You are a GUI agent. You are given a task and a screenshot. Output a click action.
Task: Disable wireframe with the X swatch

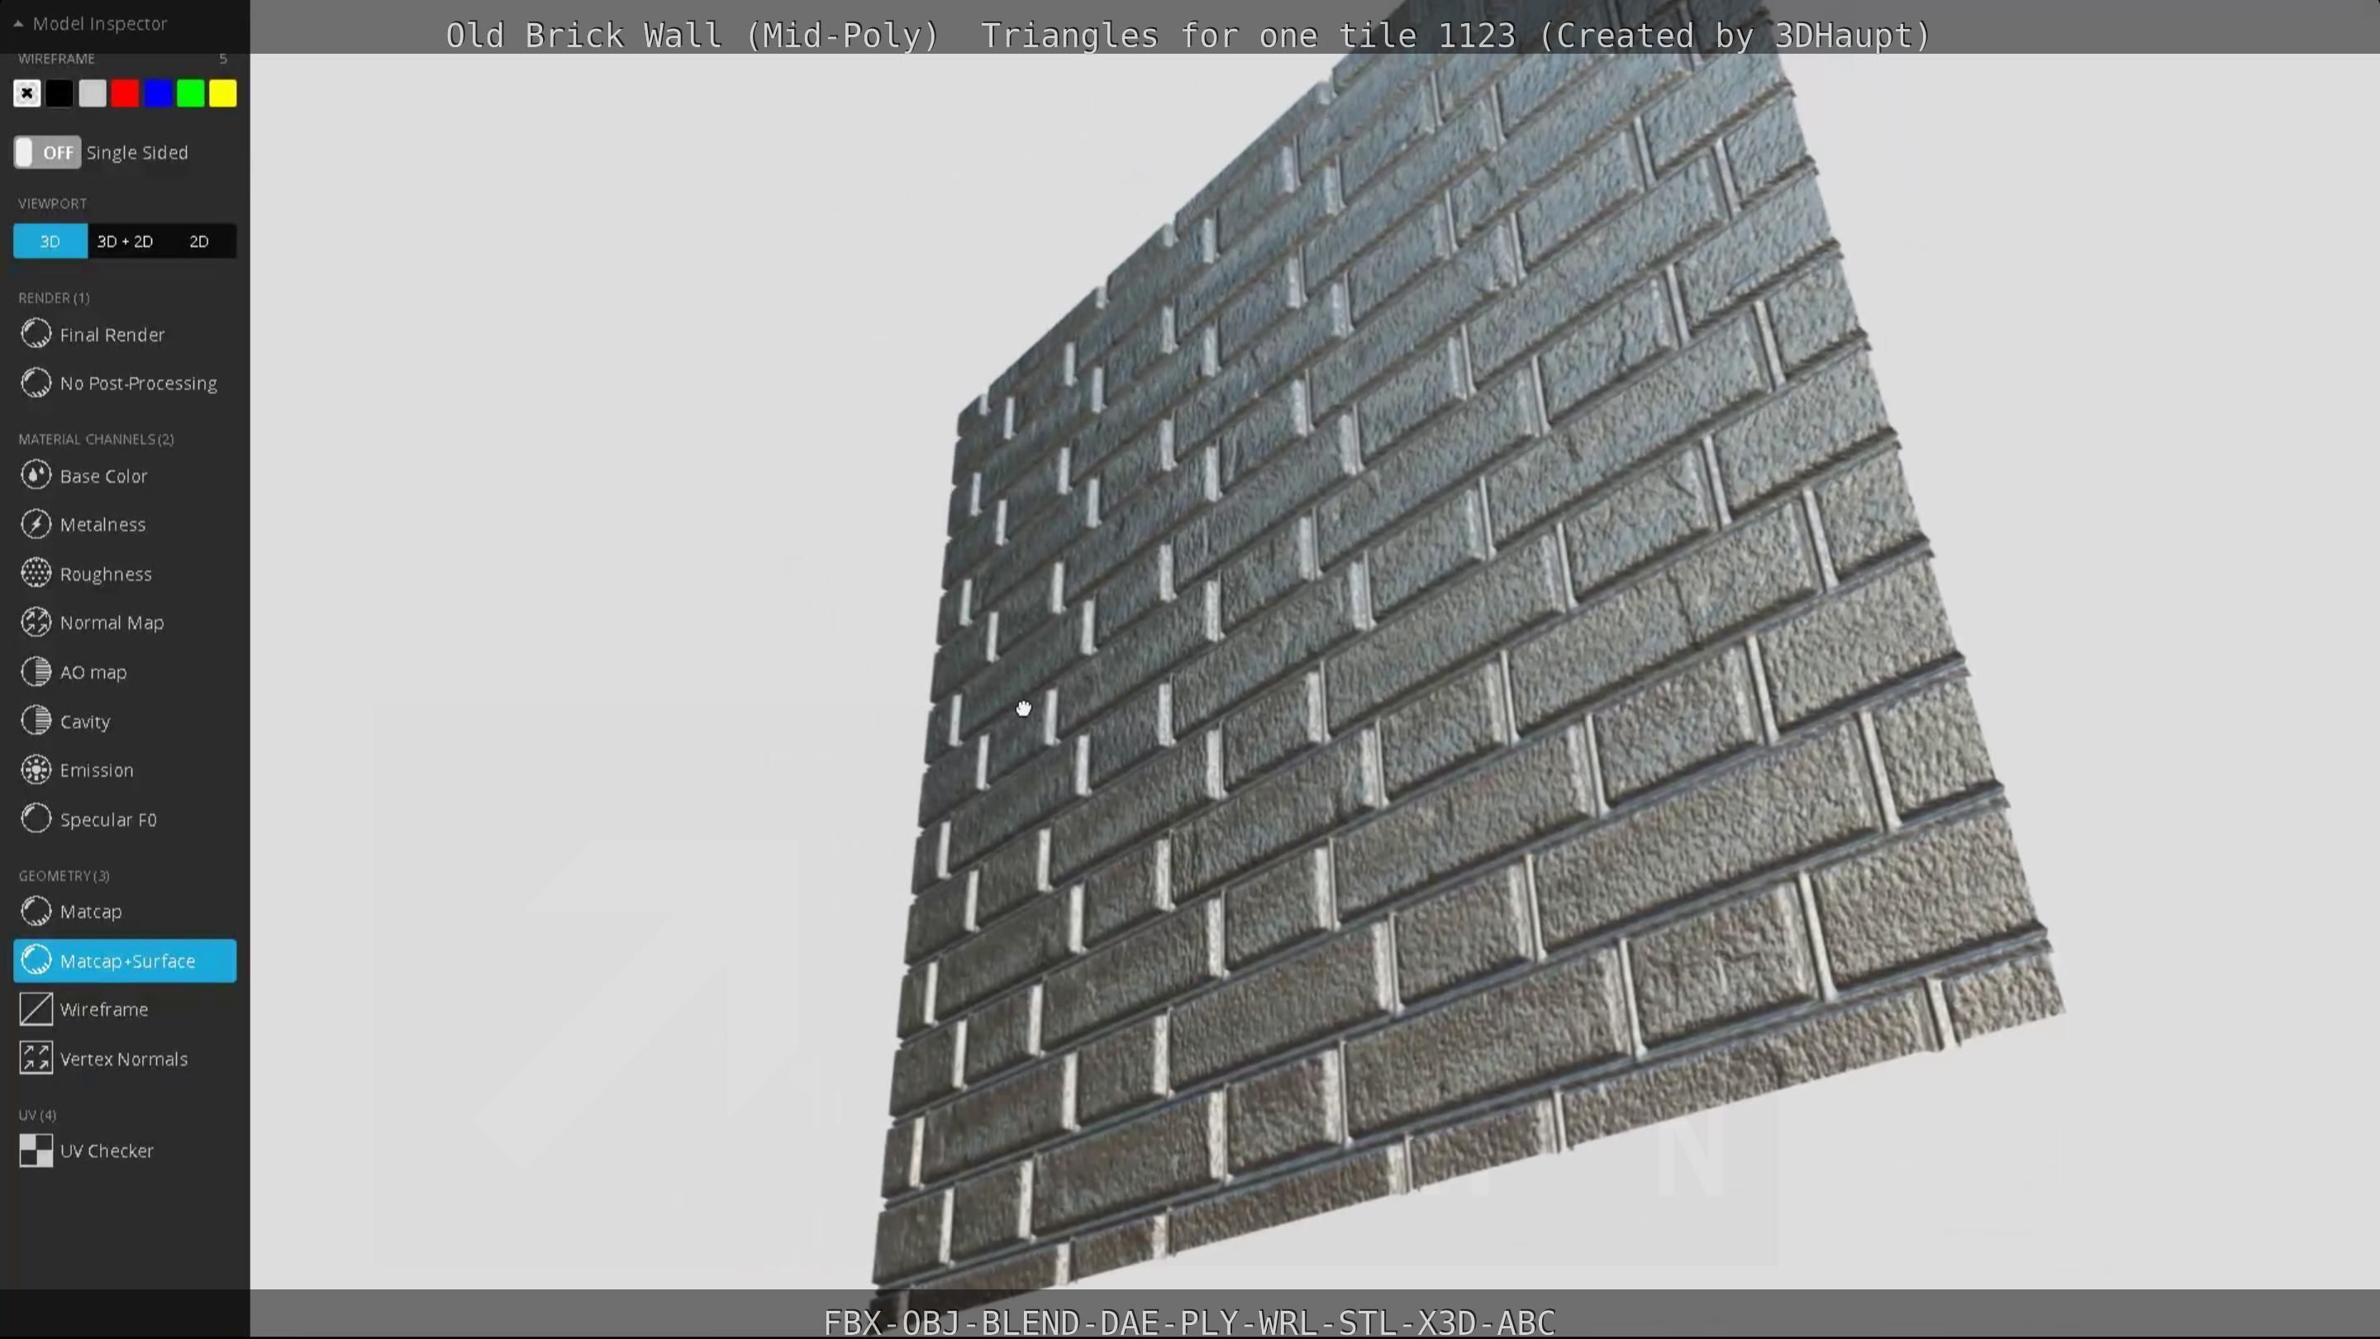(x=26, y=93)
